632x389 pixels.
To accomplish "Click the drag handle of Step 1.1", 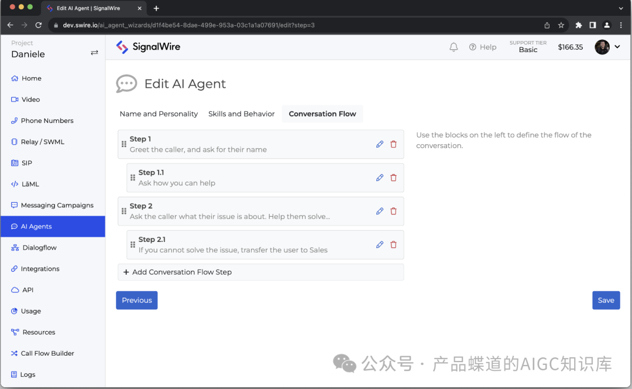I will point(133,178).
